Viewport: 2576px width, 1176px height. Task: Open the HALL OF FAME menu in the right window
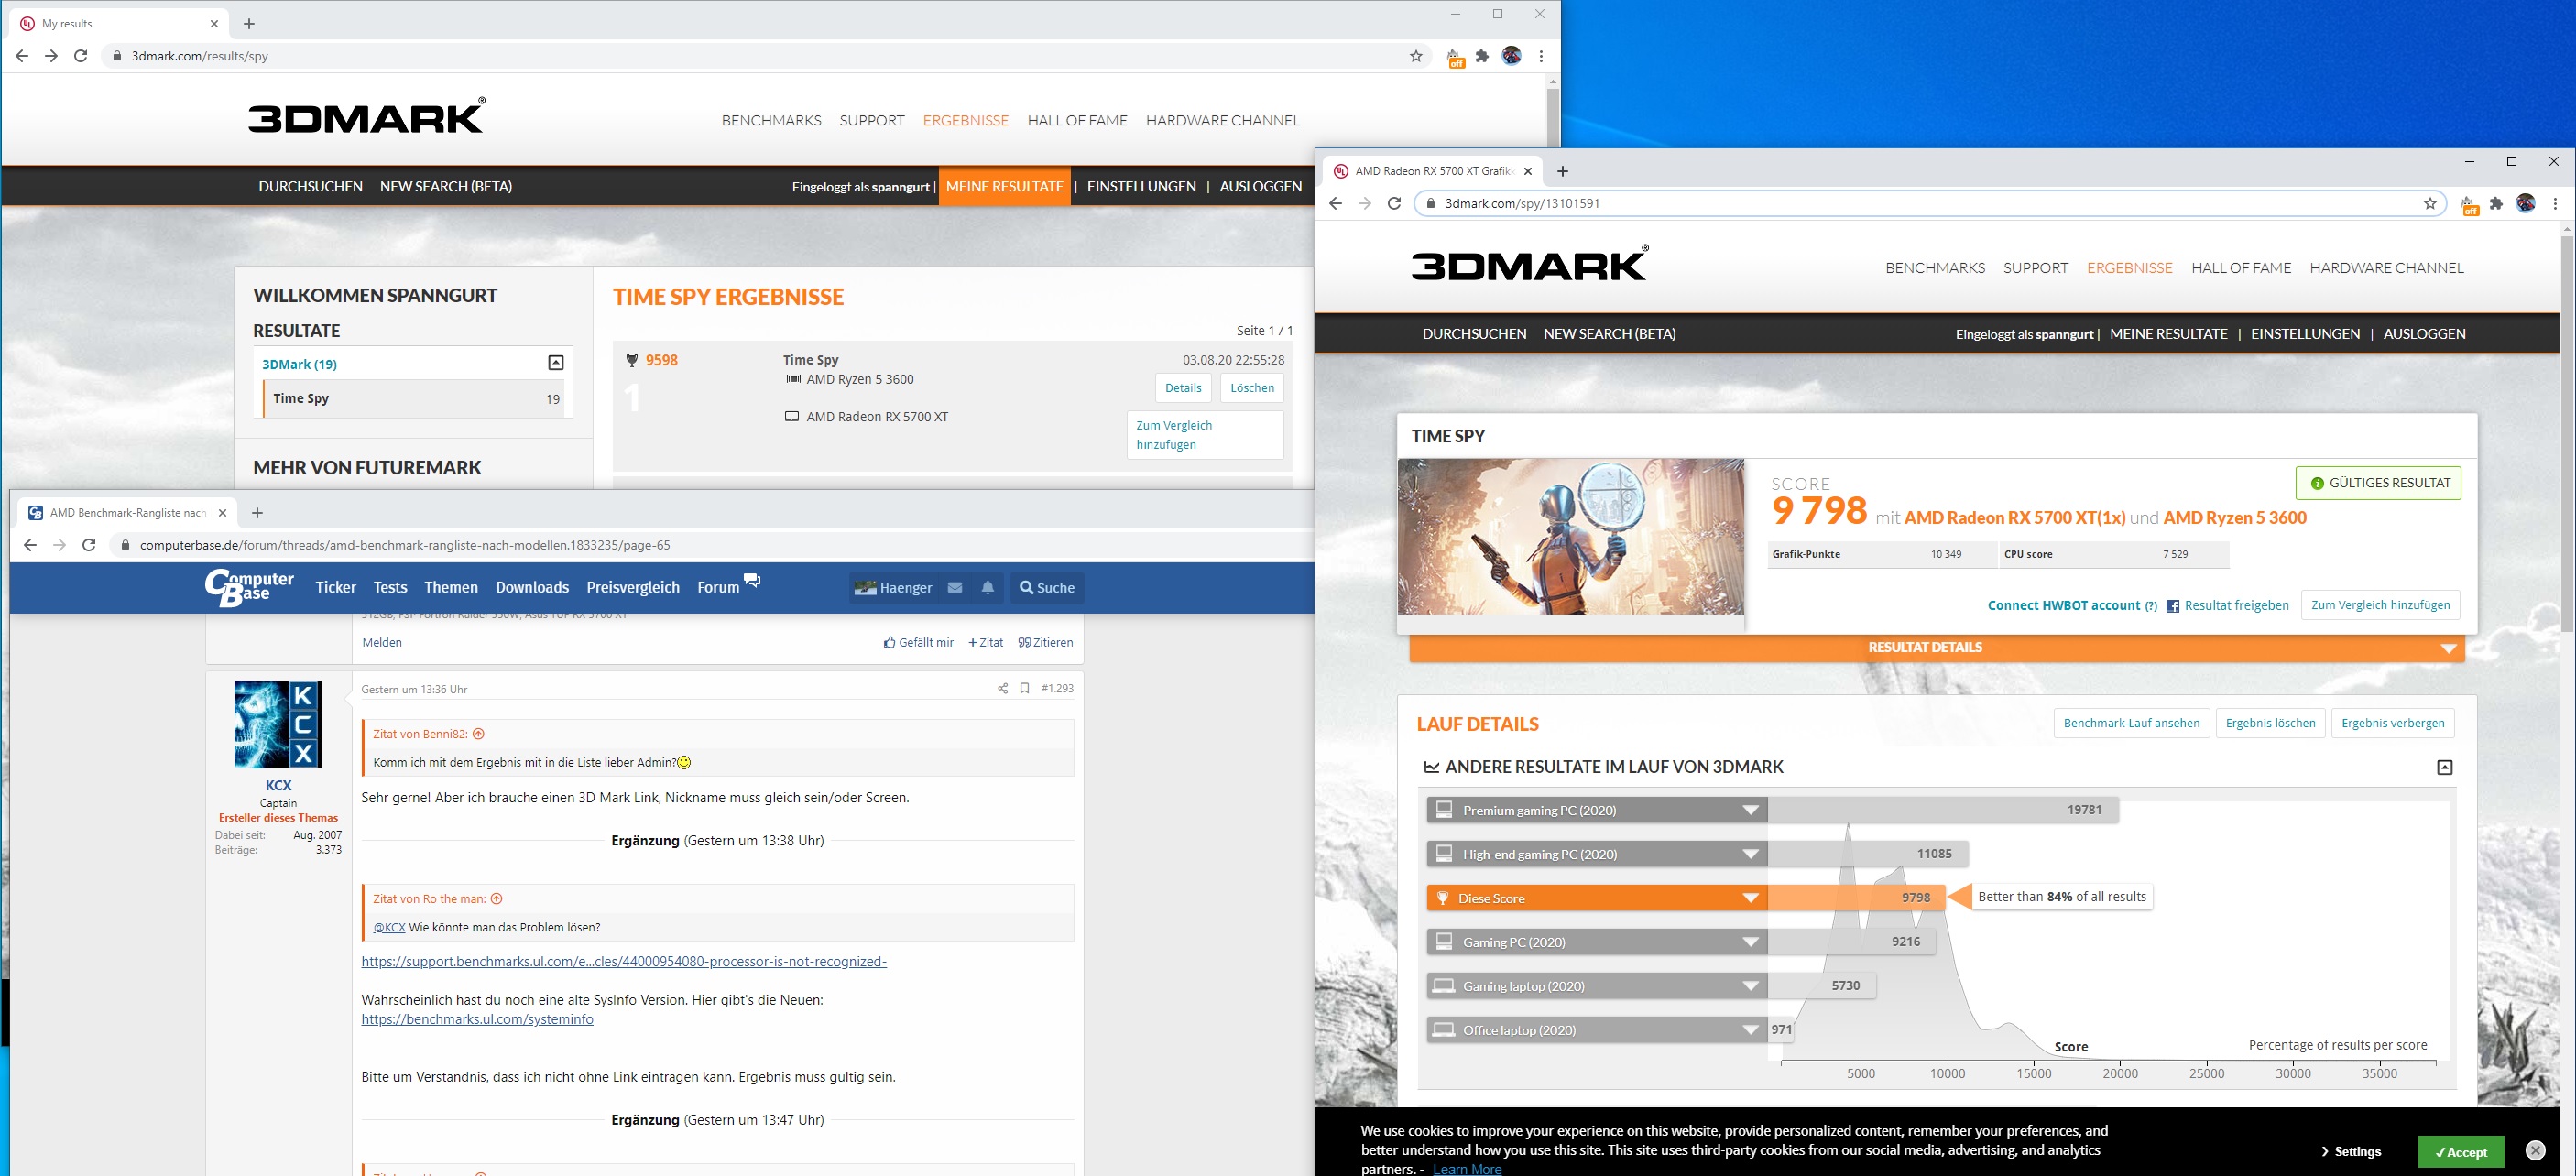2240,268
